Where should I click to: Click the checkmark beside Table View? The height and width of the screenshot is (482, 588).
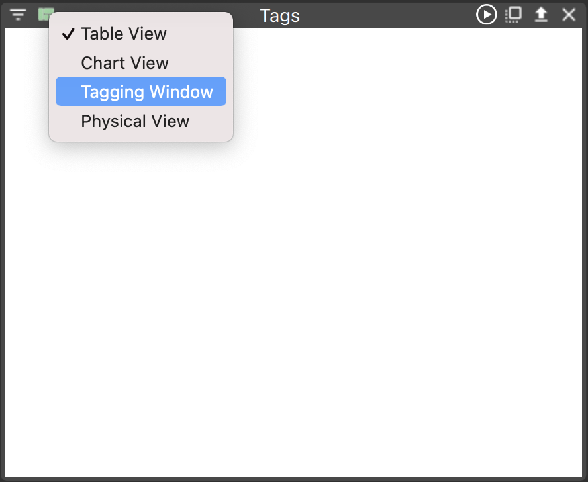(x=68, y=34)
